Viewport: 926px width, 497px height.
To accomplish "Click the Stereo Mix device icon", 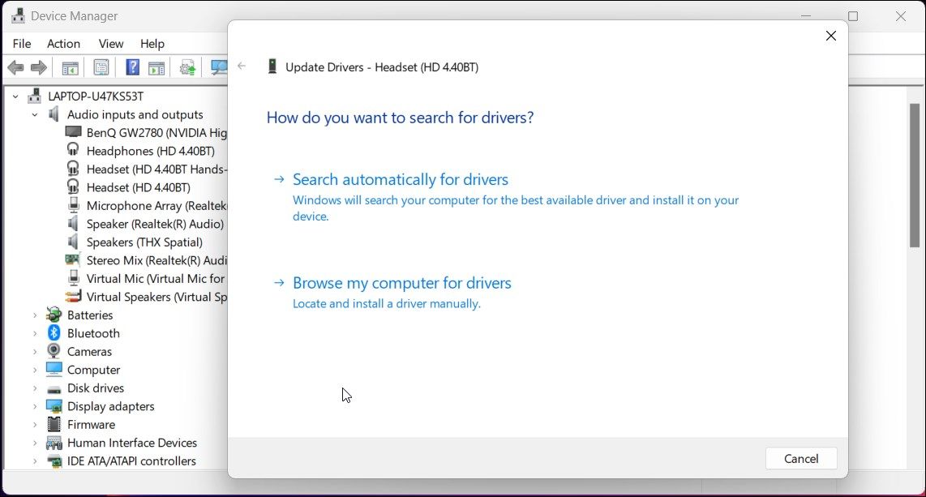I will pos(73,259).
